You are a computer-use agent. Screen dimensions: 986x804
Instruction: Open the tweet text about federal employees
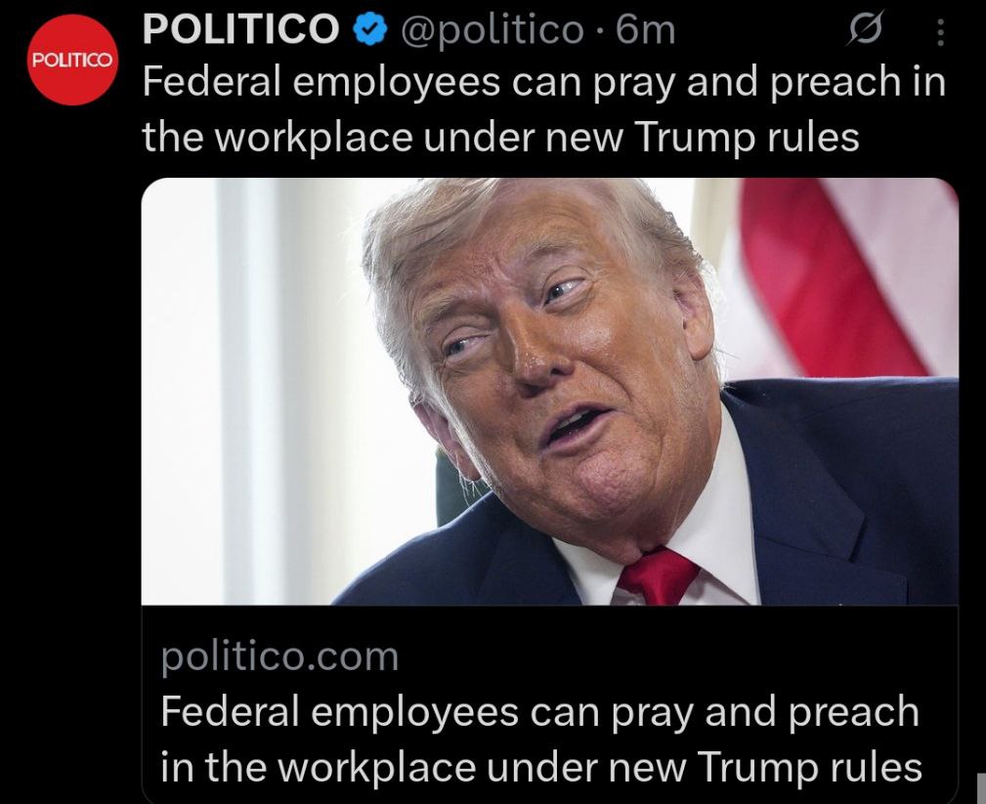coord(544,109)
